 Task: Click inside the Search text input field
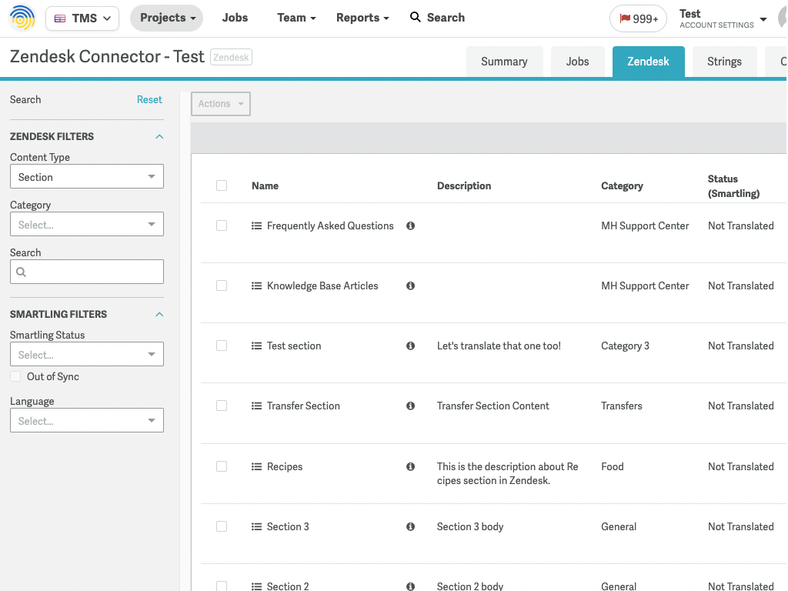[86, 272]
